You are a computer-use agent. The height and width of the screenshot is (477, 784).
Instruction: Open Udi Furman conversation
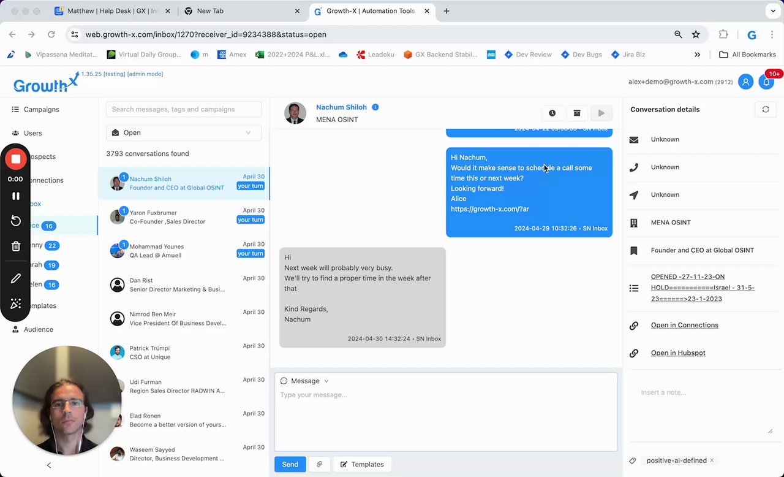[x=184, y=386]
